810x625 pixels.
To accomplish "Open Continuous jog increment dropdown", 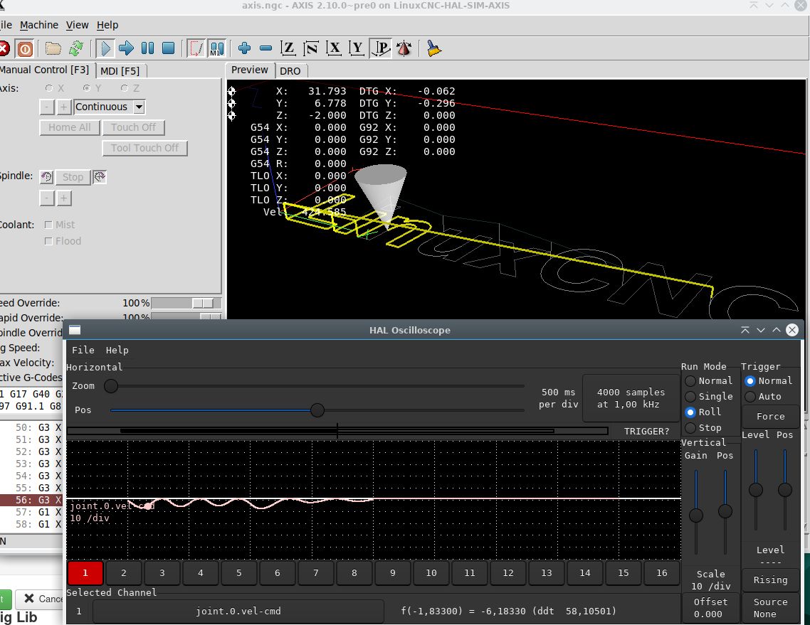I will (140, 107).
